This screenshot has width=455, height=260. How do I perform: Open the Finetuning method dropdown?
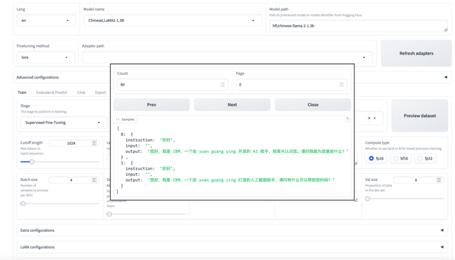tap(45, 57)
